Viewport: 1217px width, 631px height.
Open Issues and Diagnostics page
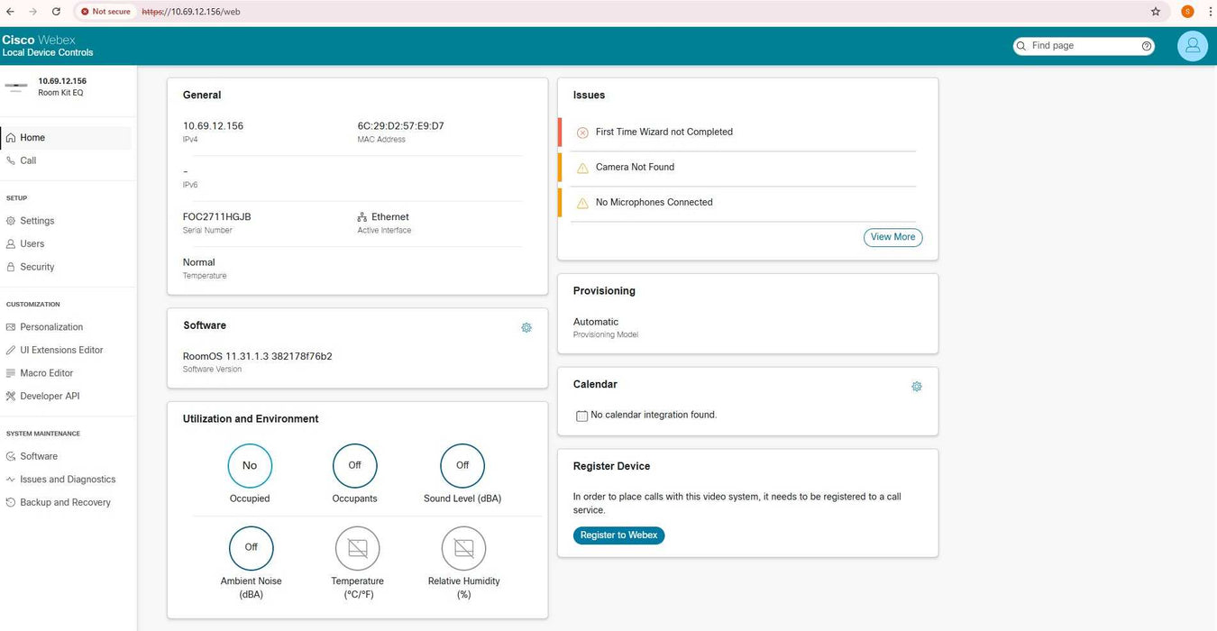pyautogui.click(x=68, y=480)
